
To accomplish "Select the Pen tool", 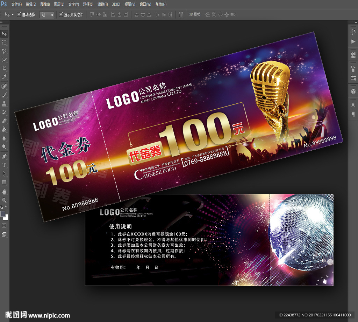I will point(4,157).
